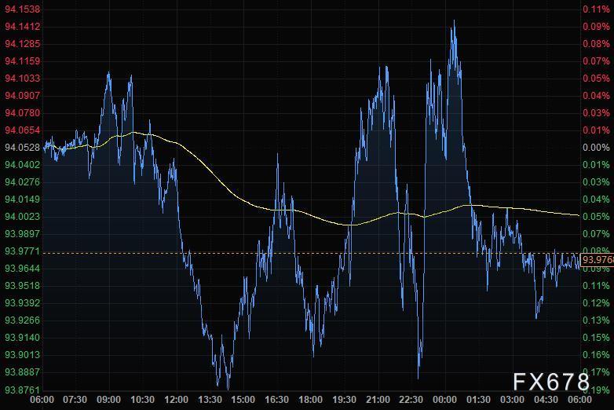The image size is (614, 410).
Task: Select the 0.15% percent label
Action: (x=596, y=337)
